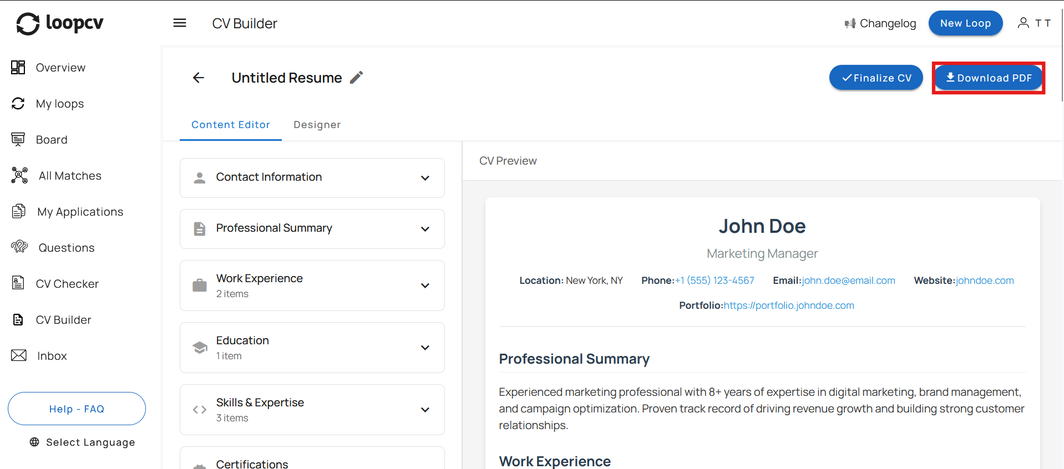Image resolution: width=1064 pixels, height=469 pixels.
Task: Click the pencil icon to rename resume
Action: [357, 78]
